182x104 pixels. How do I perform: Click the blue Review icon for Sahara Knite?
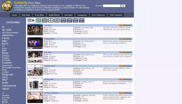(x=129, y=66)
